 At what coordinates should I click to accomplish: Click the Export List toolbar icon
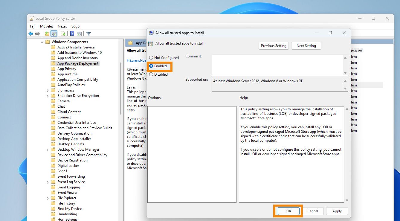pyautogui.click(x=63, y=34)
